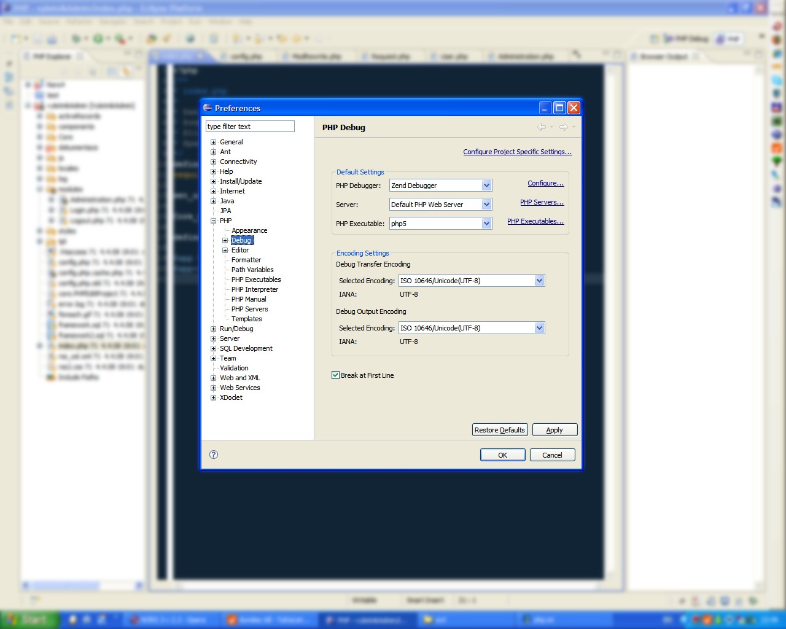Select the JPA preference category
Screen dimensions: 786x629
pos(225,211)
